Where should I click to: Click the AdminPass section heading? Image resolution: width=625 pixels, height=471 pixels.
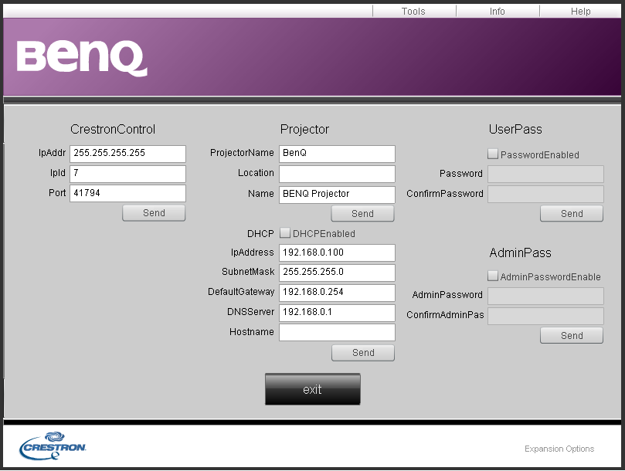tap(520, 252)
